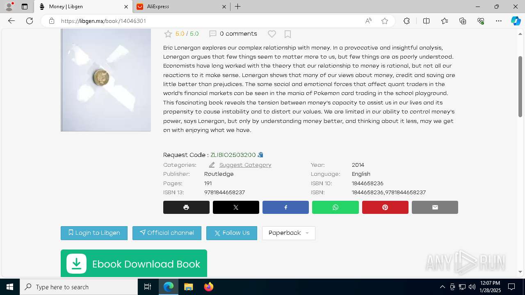View site information lock icon
This screenshot has height=295, width=525.
click(x=52, y=21)
